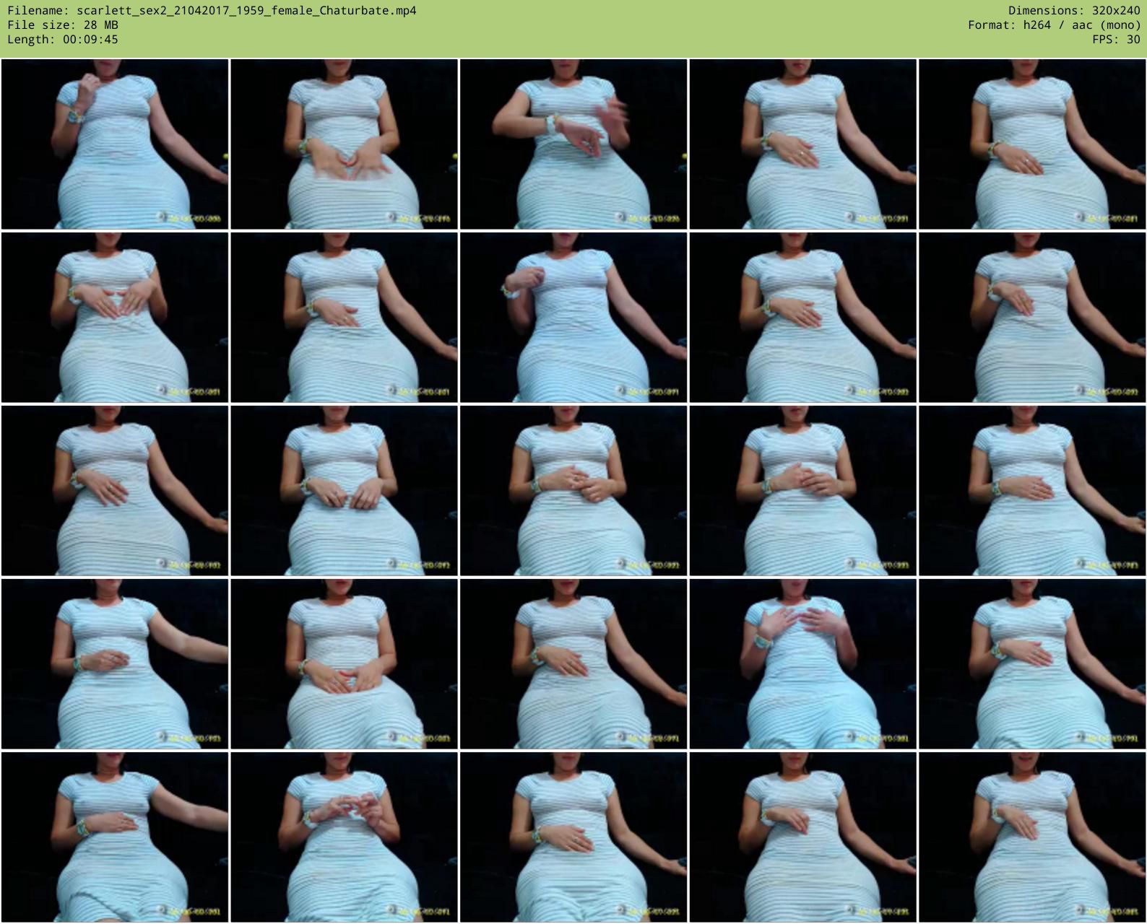Select second-row thumbnail with raised fist at shoulder
Screen dimensions: 1147x924
point(573,317)
